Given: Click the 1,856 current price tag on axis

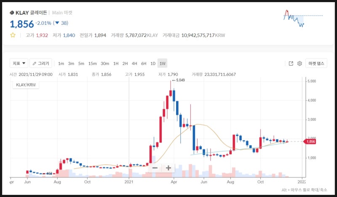Looking at the screenshot, I should tap(310, 141).
